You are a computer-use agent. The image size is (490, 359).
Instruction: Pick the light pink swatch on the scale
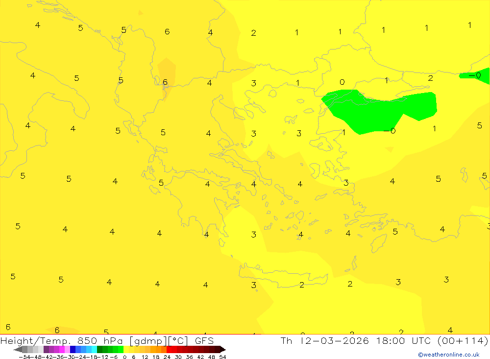click(x=67, y=350)
